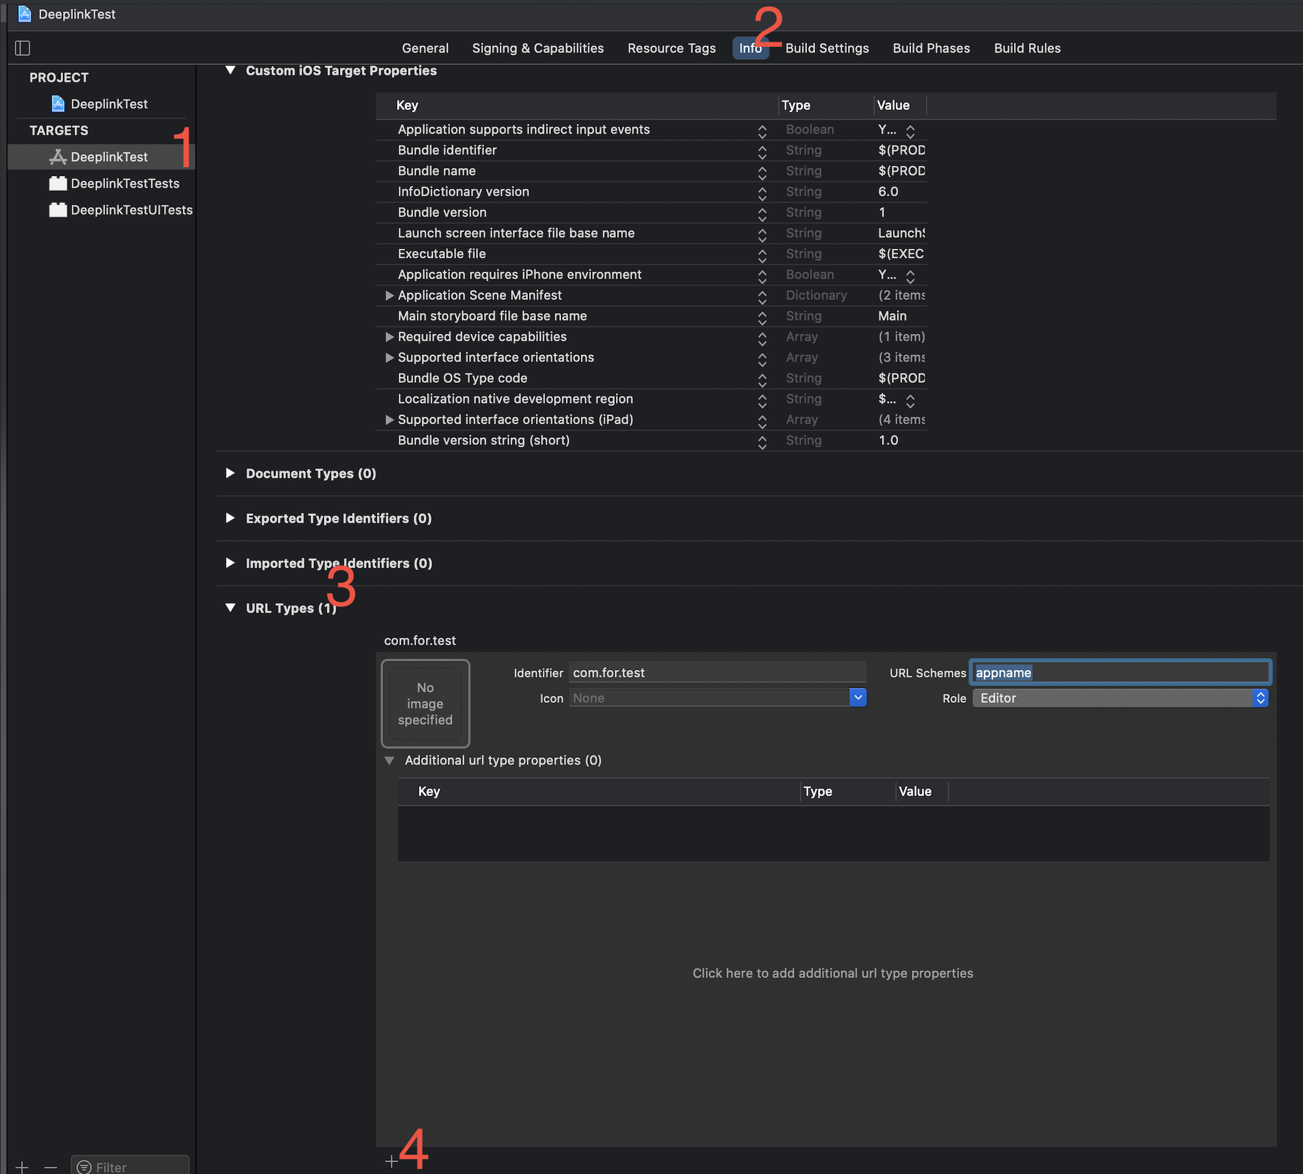Select the DeeplinkTestTests target
Screen dimensions: 1303x1174
tap(125, 183)
